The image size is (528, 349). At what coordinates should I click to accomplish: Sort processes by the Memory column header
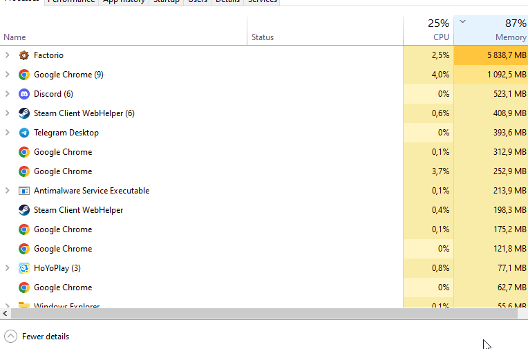(x=491, y=30)
